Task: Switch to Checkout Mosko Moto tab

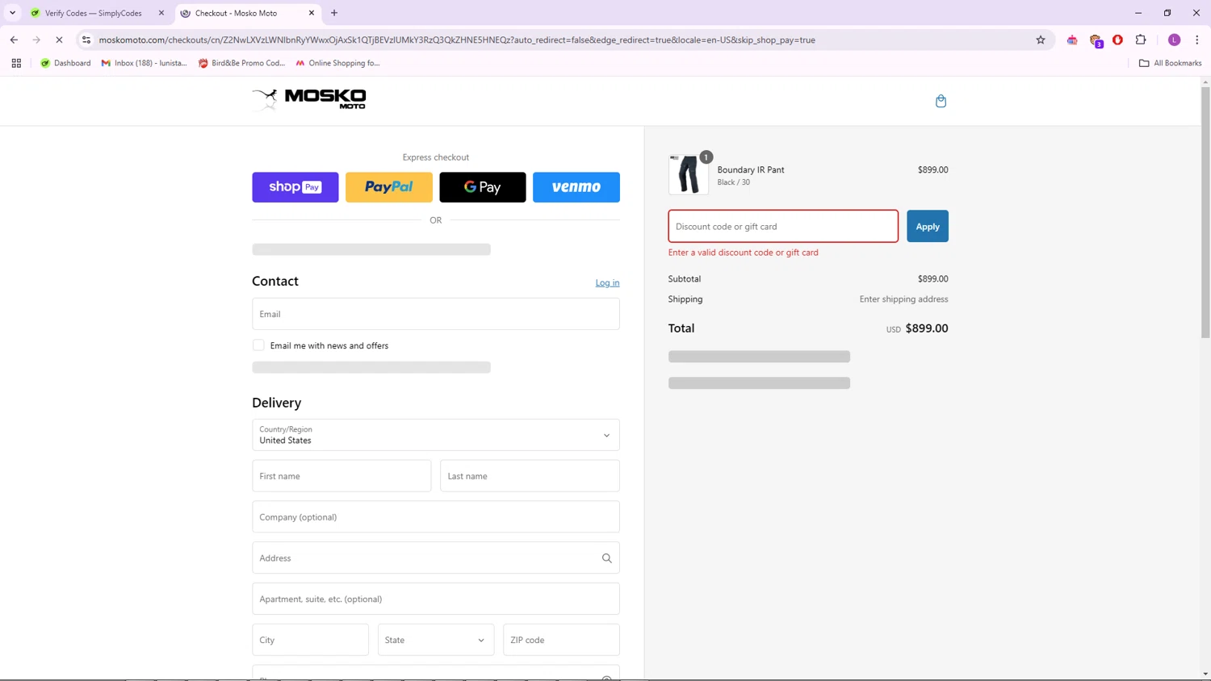Action: (x=236, y=13)
